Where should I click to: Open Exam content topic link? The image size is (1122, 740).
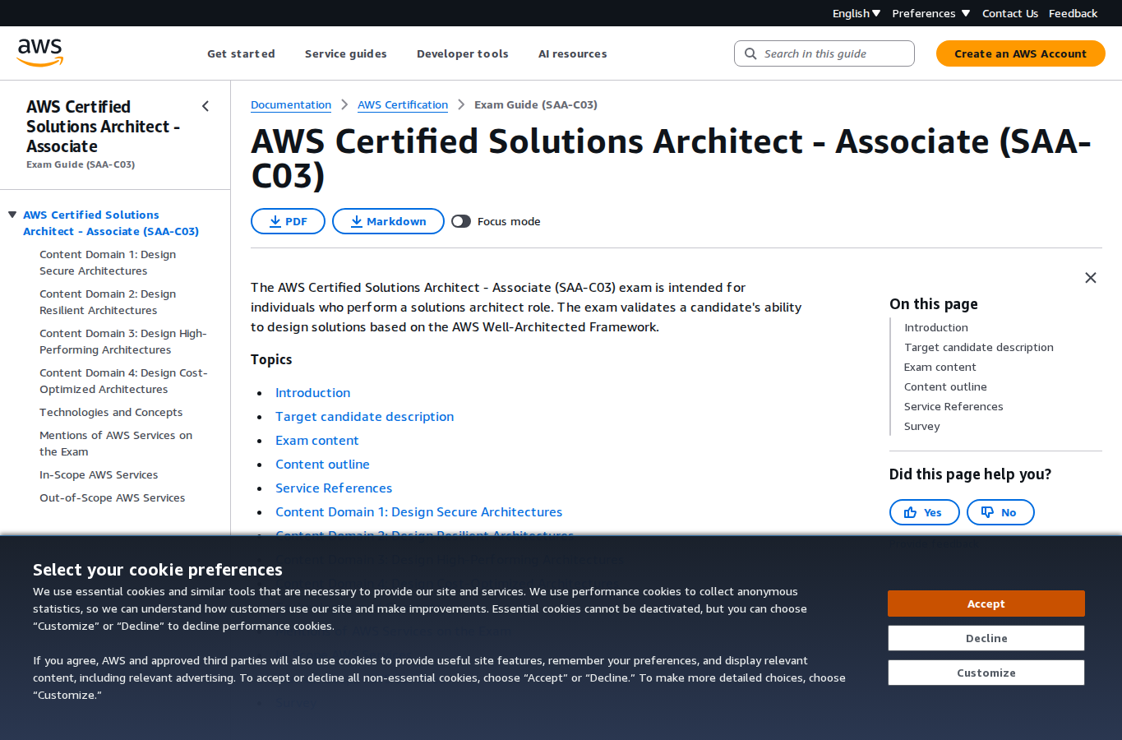click(x=317, y=441)
